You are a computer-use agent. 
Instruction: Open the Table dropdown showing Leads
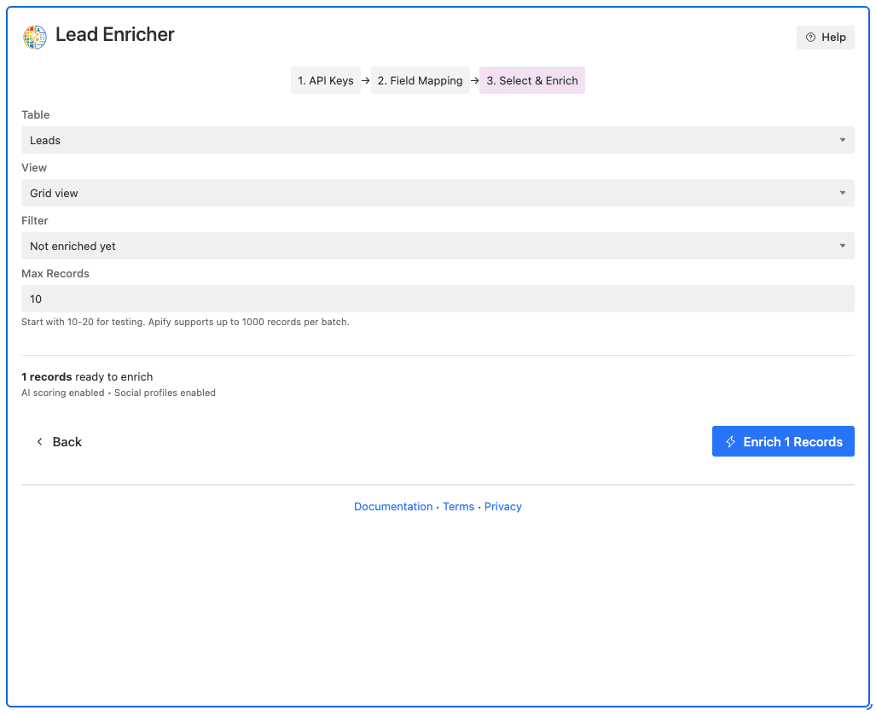438,140
